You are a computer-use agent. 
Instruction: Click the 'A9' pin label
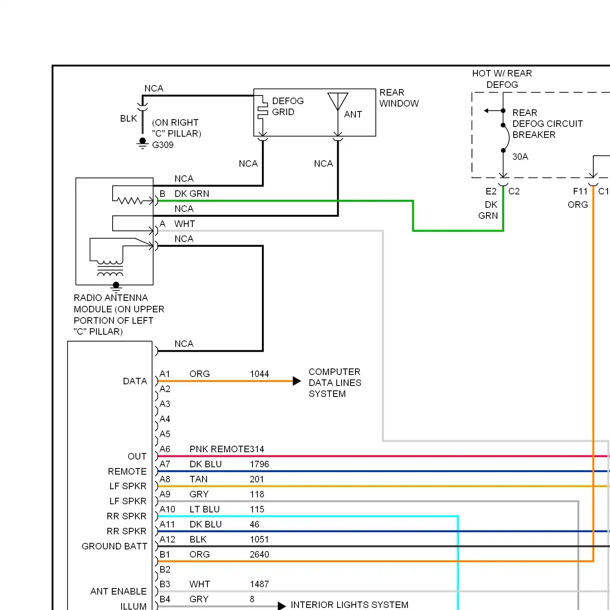tap(165, 494)
